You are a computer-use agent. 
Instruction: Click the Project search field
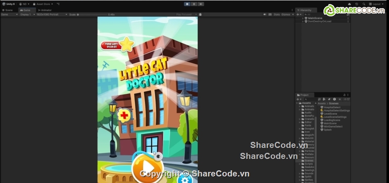click(x=310, y=99)
